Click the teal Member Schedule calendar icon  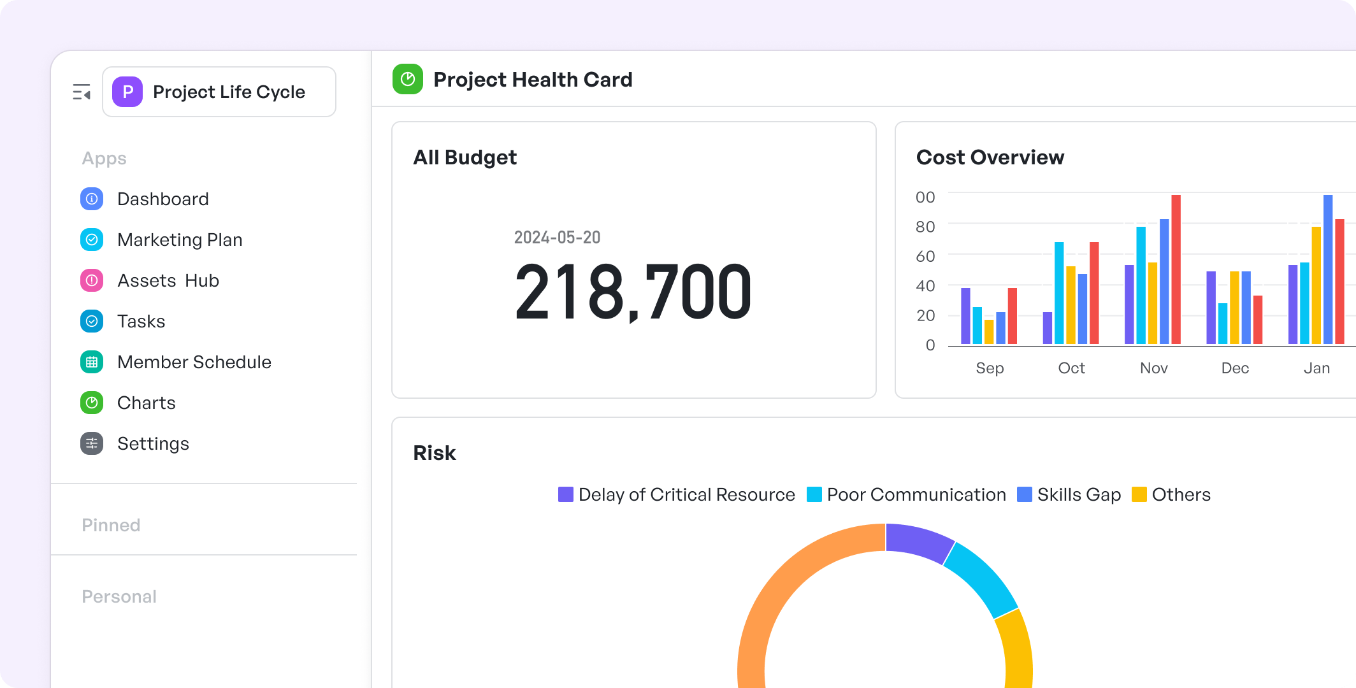click(x=92, y=362)
